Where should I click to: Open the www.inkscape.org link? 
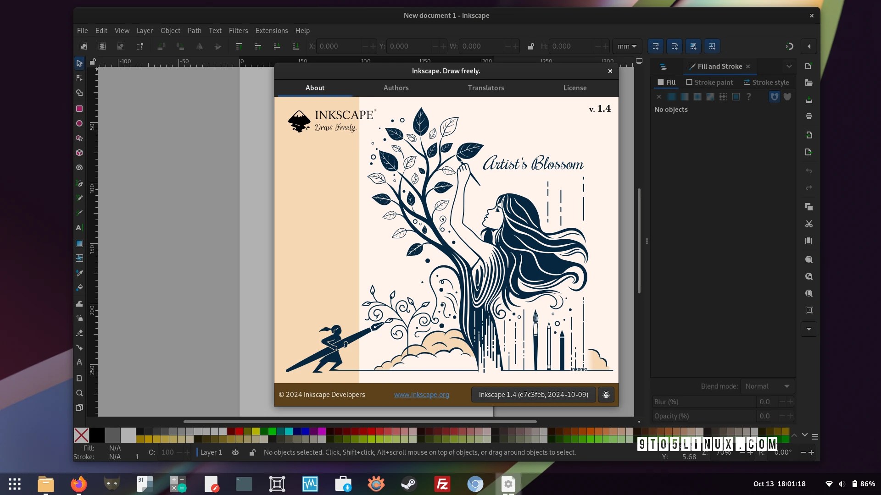point(421,395)
